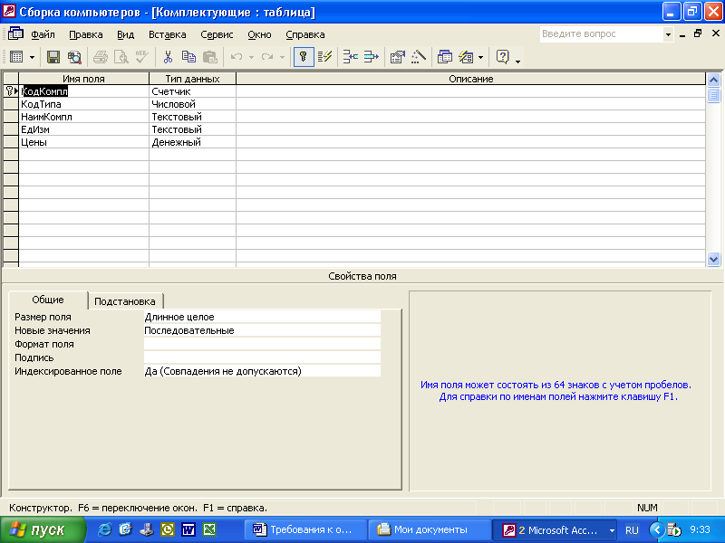Open the Properties icon in toolbar
This screenshot has height=543, width=725.
point(397,57)
